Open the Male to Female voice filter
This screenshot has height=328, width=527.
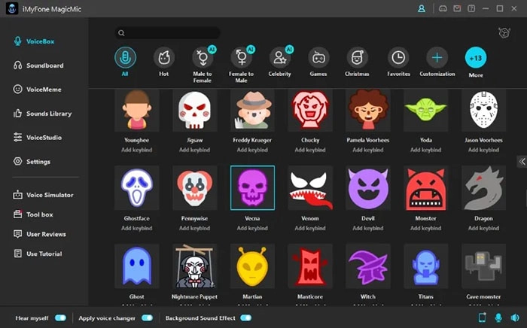tap(203, 57)
